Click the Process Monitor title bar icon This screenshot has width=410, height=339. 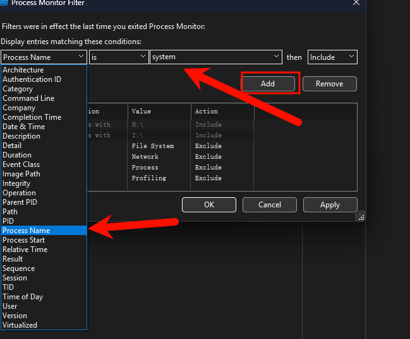4,3
